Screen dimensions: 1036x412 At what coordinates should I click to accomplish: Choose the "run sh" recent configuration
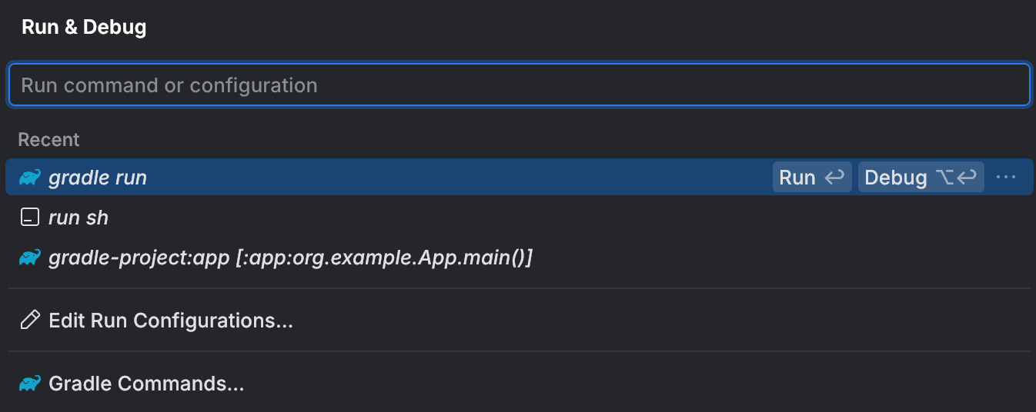coord(79,218)
